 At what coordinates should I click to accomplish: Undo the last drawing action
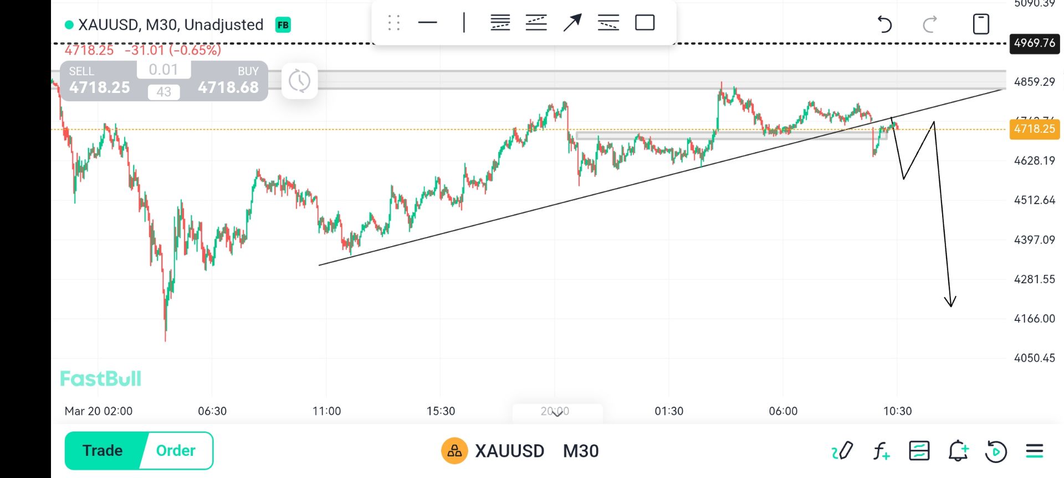point(884,24)
